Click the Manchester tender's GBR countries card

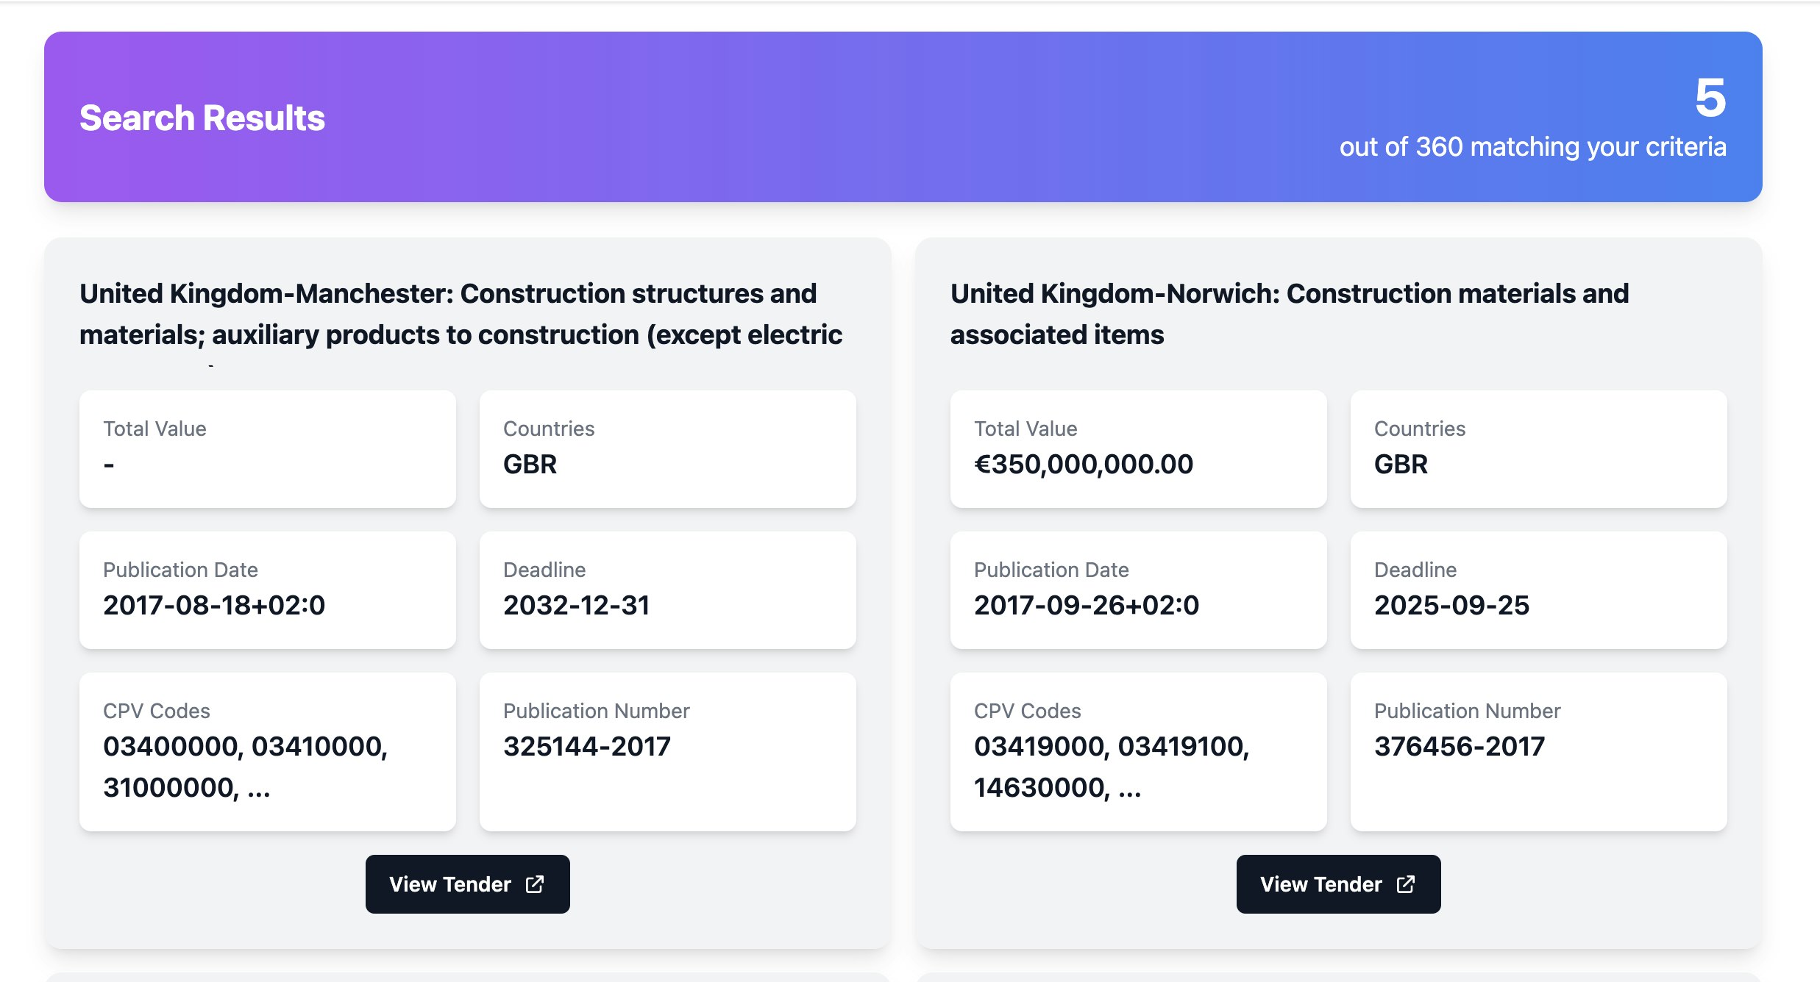coord(667,448)
